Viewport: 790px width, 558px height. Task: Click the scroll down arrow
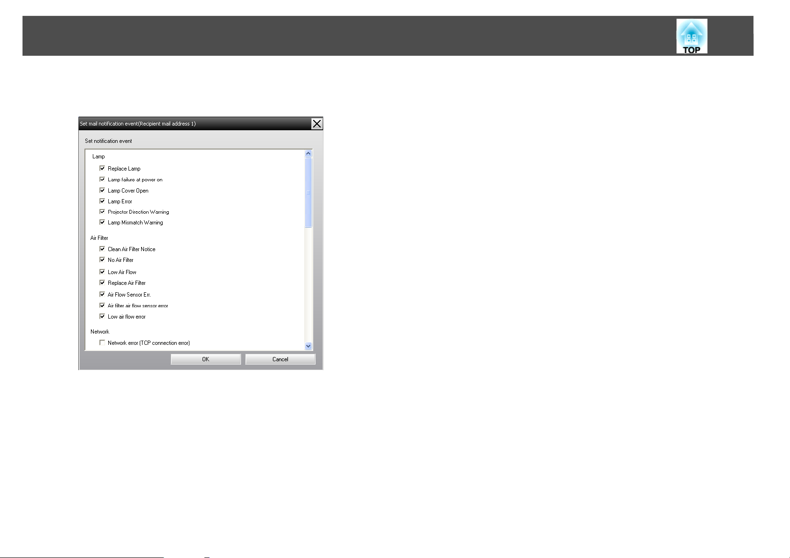[x=308, y=346]
